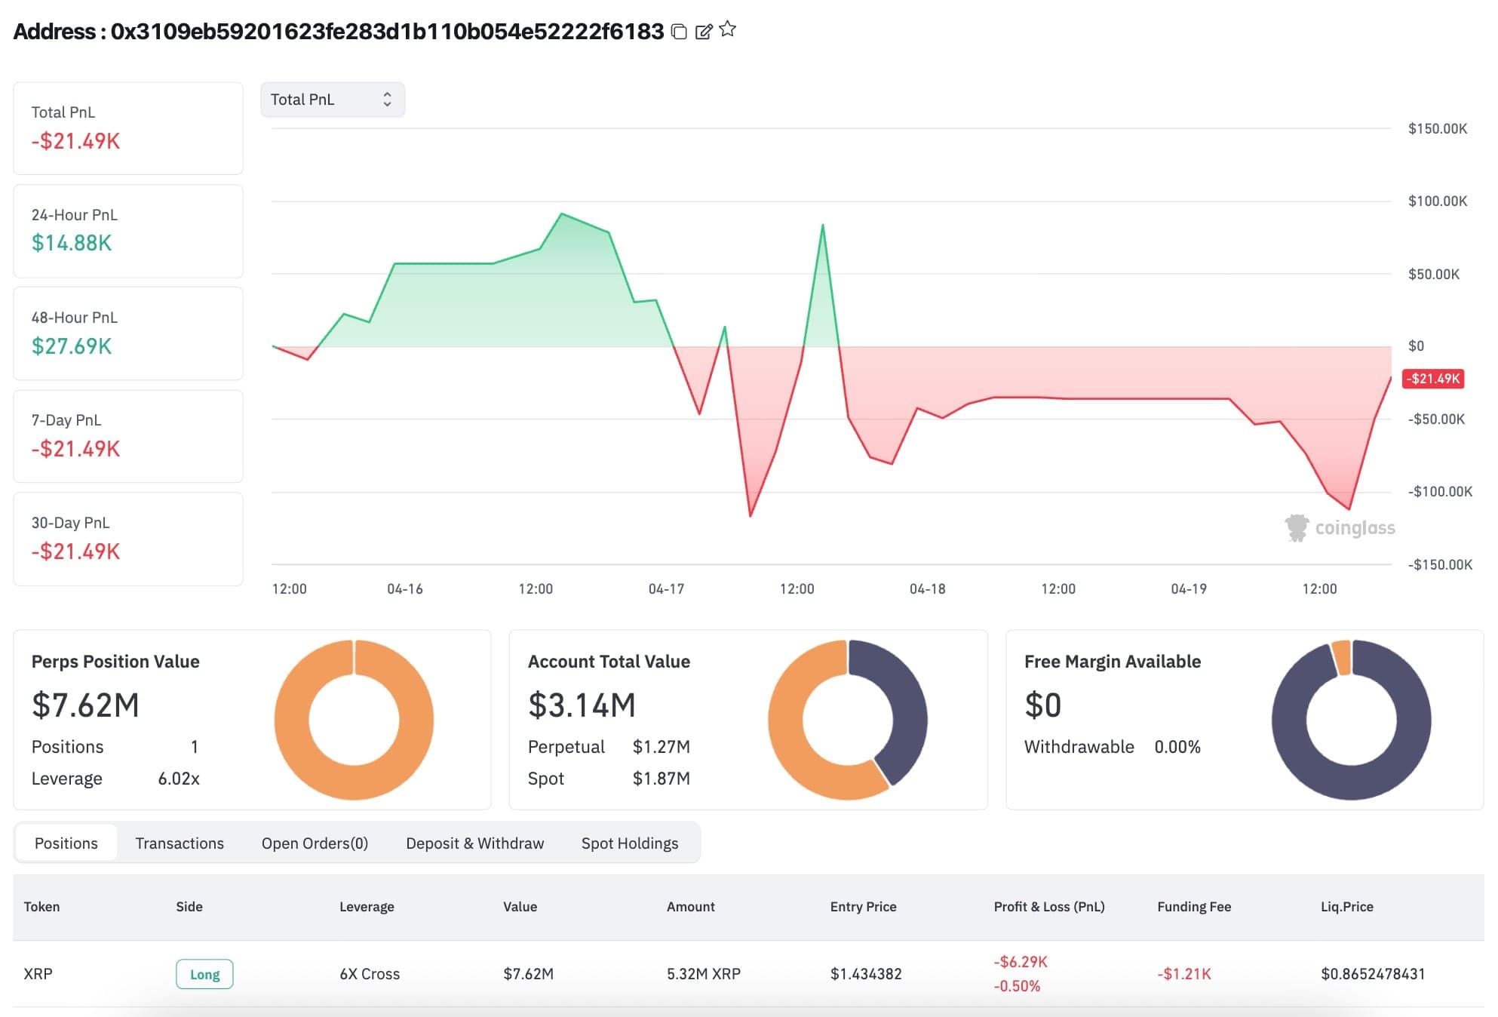The height and width of the screenshot is (1017, 1498).
Task: Click the XRP token row
Action: 38,974
